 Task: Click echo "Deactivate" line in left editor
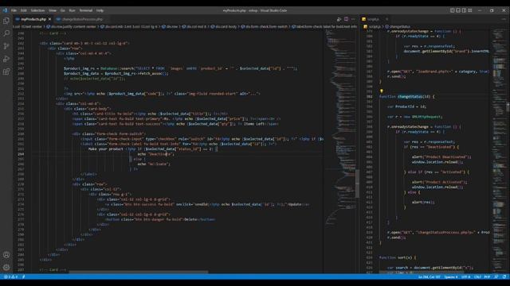[156, 154]
